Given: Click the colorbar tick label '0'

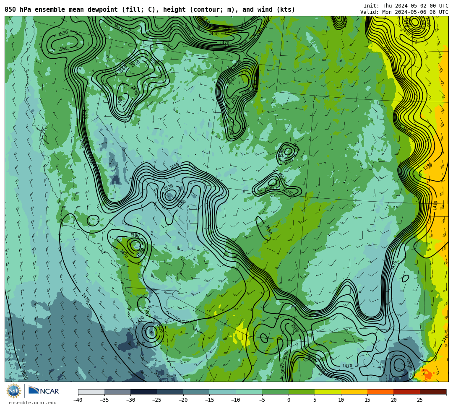Looking at the screenshot, I should 289,400.
